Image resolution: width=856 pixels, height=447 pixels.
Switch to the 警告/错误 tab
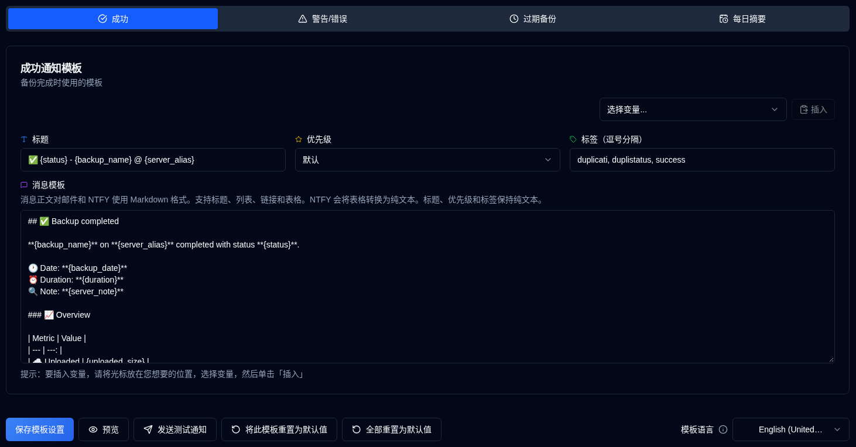tap(323, 19)
